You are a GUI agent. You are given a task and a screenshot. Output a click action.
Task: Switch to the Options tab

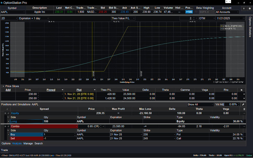(x=6, y=143)
